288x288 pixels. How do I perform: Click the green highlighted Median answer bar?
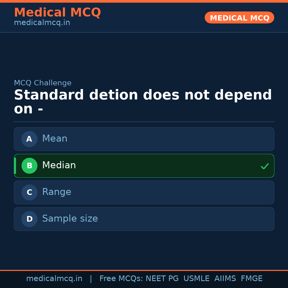144,166
